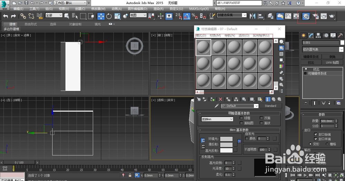The height and width of the screenshot is (181, 345).
Task: Enable the 线框 wireframe checkbox
Action: 241,118
